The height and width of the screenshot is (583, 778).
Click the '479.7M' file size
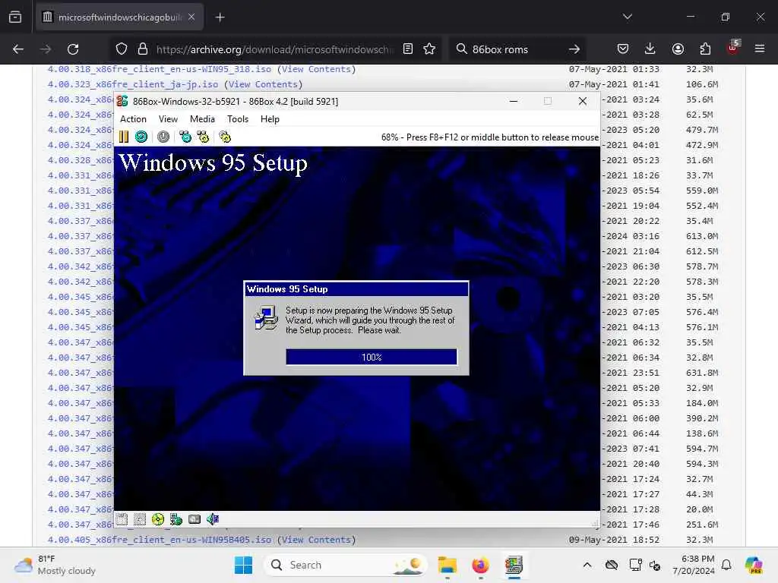(702, 130)
